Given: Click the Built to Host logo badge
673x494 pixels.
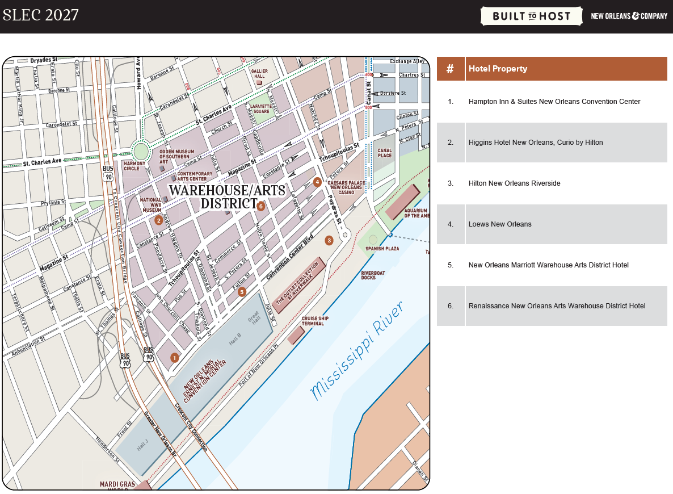Looking at the screenshot, I should click(531, 16).
